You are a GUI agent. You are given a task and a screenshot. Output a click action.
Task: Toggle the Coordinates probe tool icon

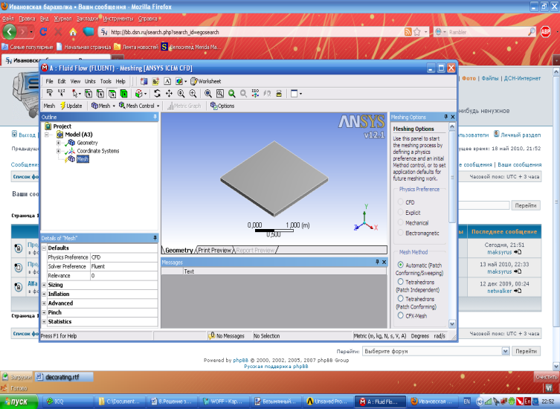click(62, 93)
